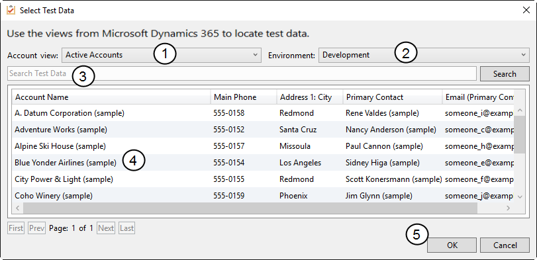Select Blue Yonder Airlines (sample) account
The image size is (537, 260).
(x=66, y=163)
